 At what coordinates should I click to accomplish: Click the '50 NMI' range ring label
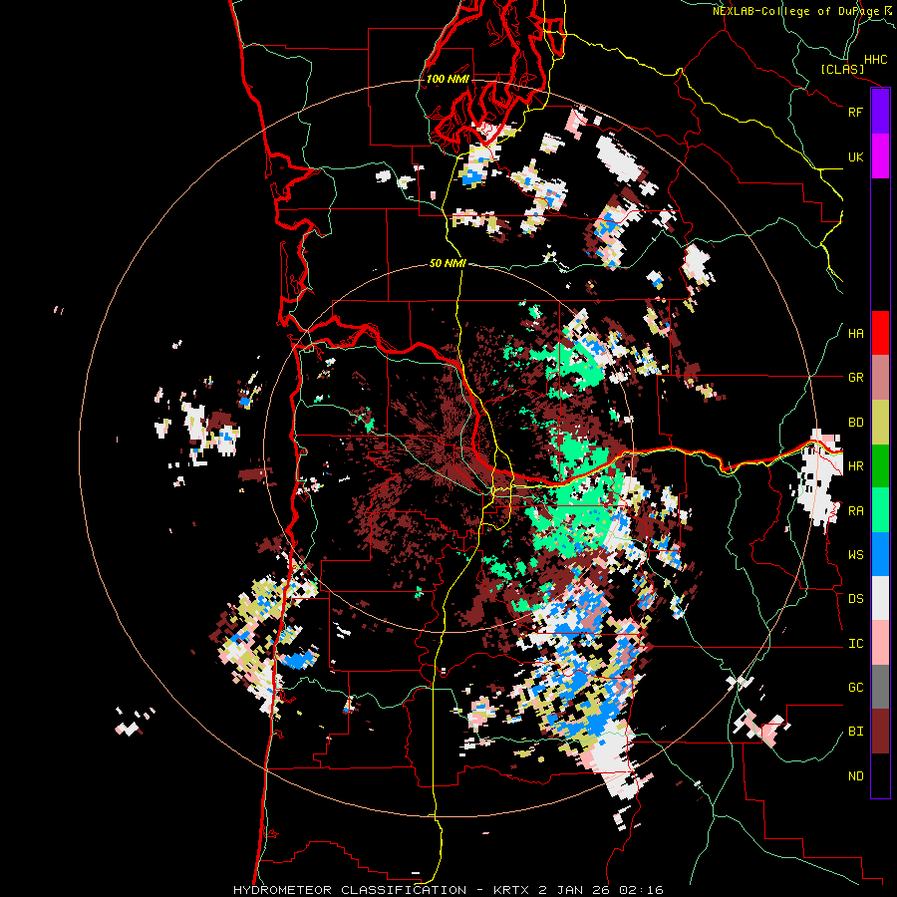click(x=448, y=264)
